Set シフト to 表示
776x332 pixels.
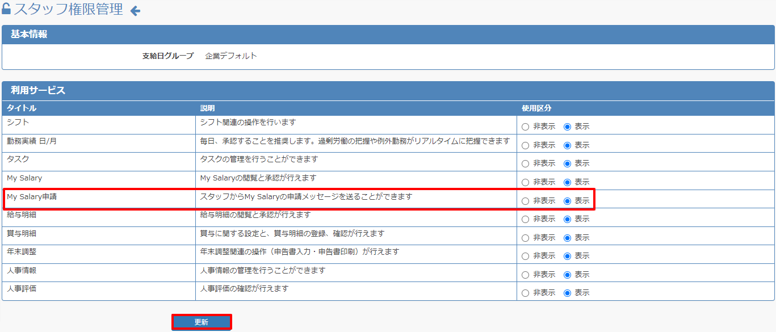(567, 127)
